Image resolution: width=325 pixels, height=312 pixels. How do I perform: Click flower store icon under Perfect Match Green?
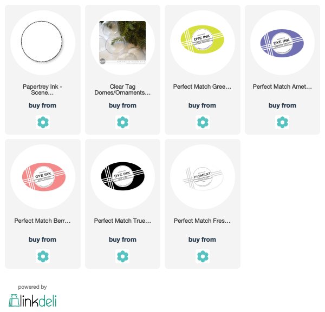(x=203, y=122)
